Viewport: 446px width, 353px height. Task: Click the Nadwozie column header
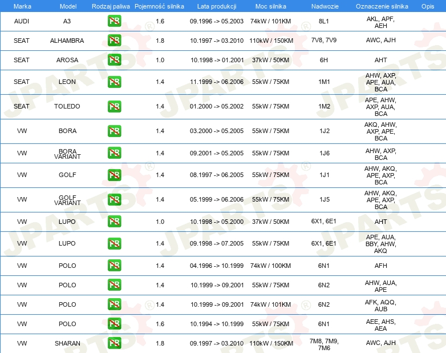coord(325,6)
